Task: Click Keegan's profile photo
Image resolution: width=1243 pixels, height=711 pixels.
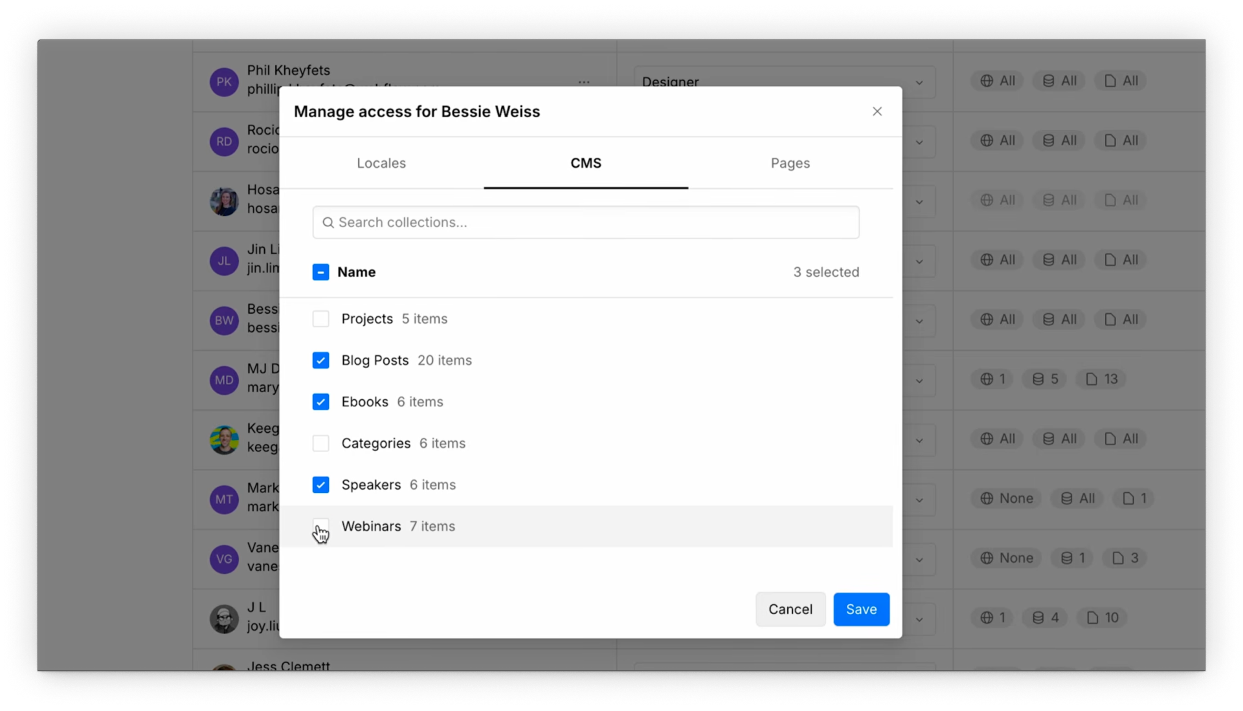Action: 224,439
